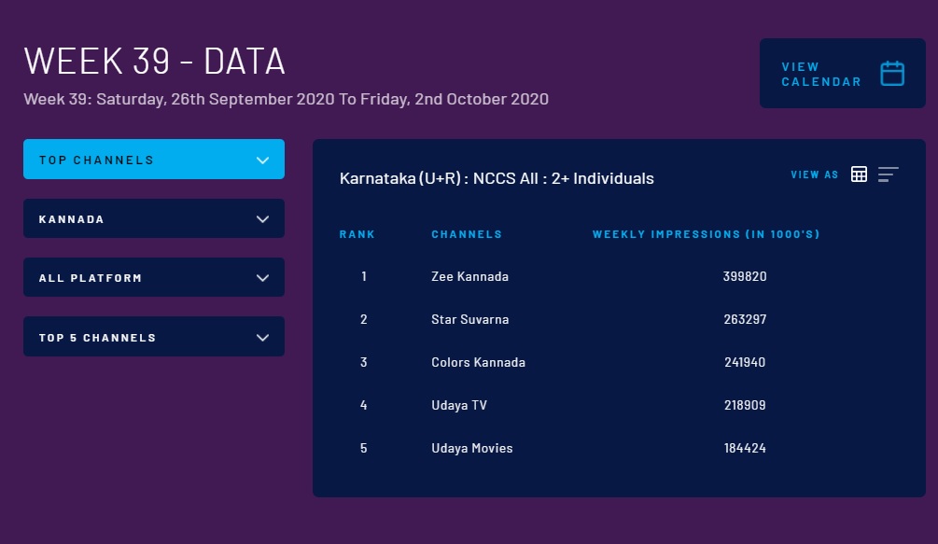Select the Star Suvarna channel
This screenshot has width=938, height=544.
click(469, 319)
